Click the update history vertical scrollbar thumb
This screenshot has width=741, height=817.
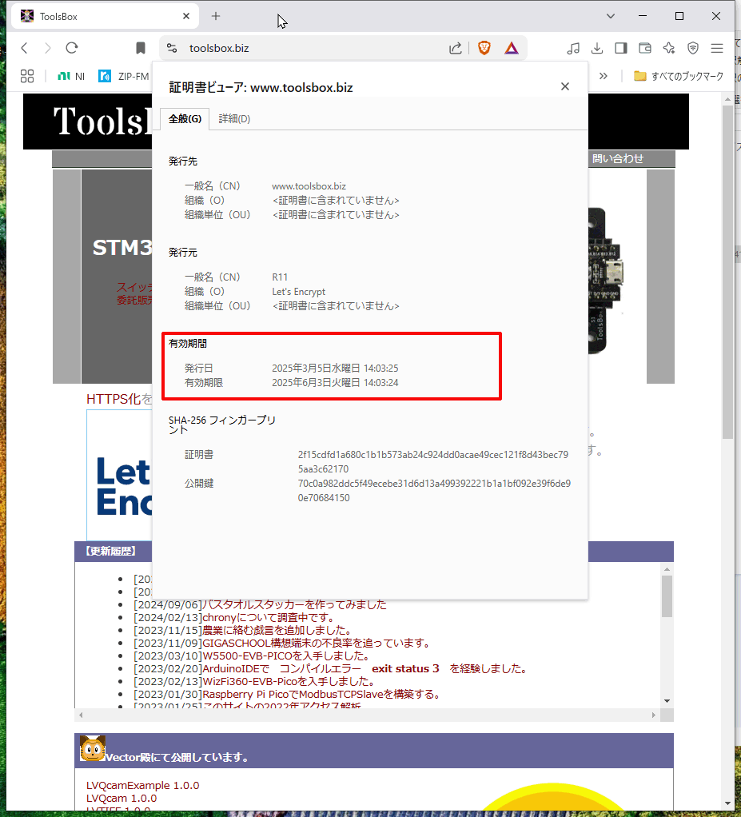pos(667,596)
